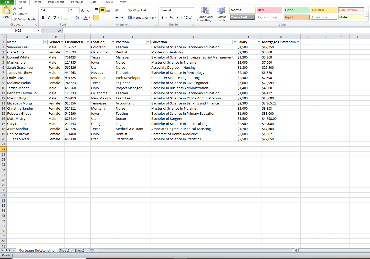
Task: Open the Formulas ribbon tab
Action: pos(77,2)
